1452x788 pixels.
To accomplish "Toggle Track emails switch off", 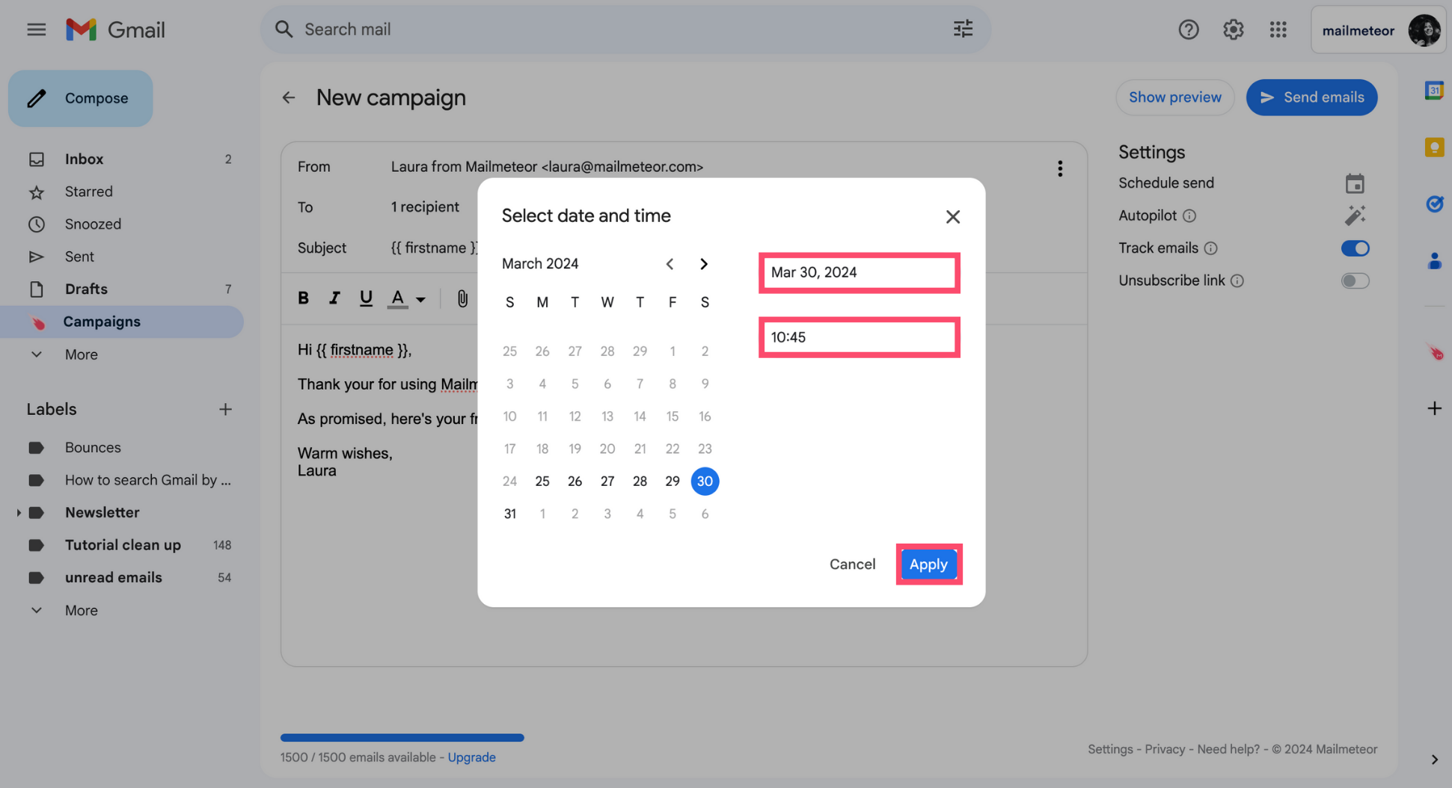I will click(x=1355, y=248).
